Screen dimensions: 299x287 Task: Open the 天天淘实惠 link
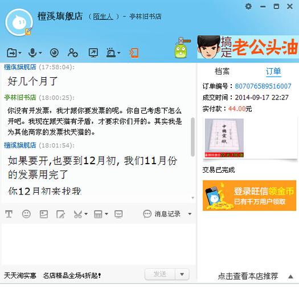pyautogui.click(x=20, y=276)
